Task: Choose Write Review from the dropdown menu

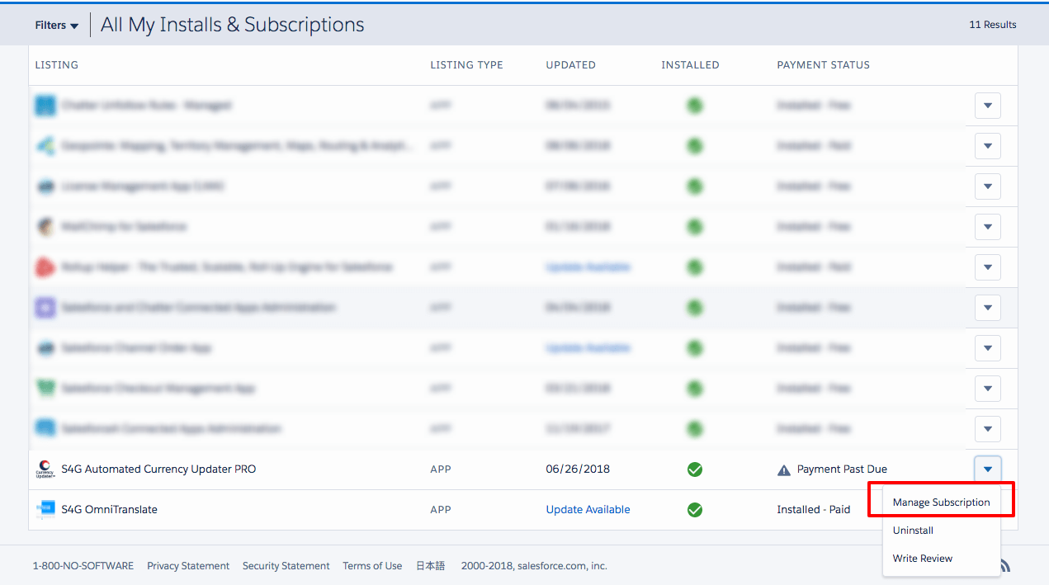Action: click(x=942, y=559)
